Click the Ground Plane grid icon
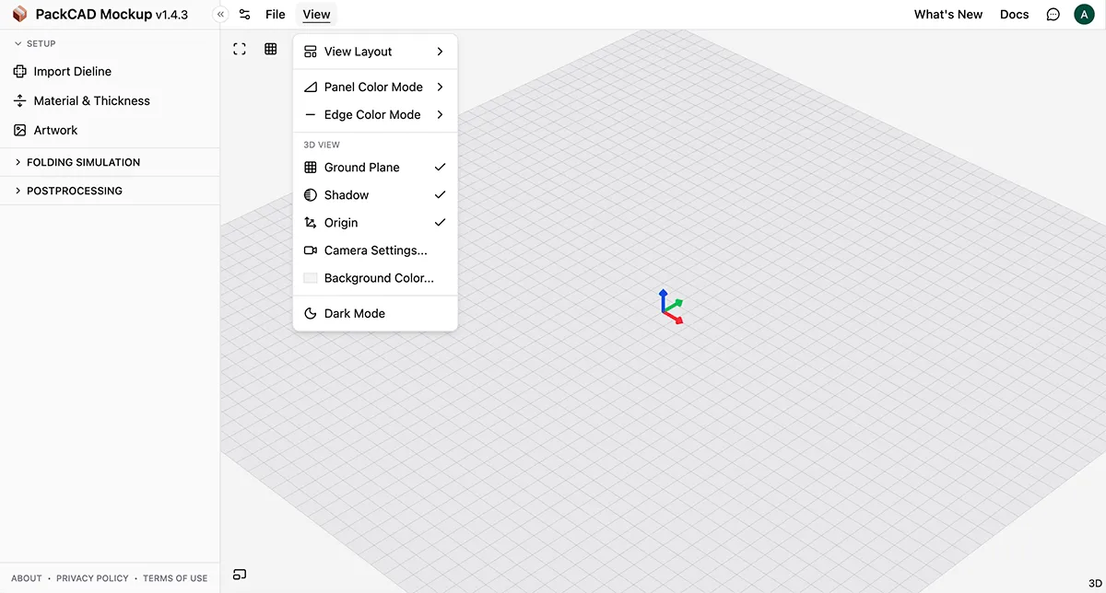 tap(311, 168)
